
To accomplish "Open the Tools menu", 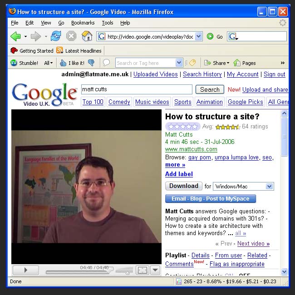I will click(108, 23).
